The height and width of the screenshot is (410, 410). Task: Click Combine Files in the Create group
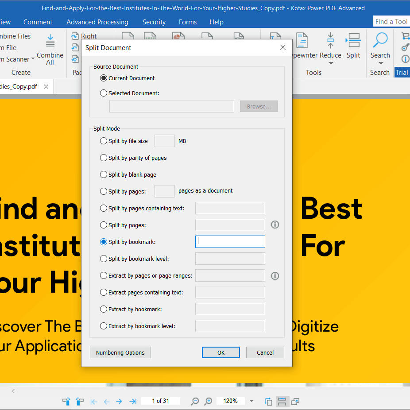click(15, 36)
